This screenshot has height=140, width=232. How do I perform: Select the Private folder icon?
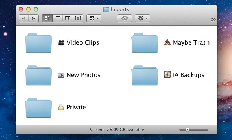pos(39,108)
